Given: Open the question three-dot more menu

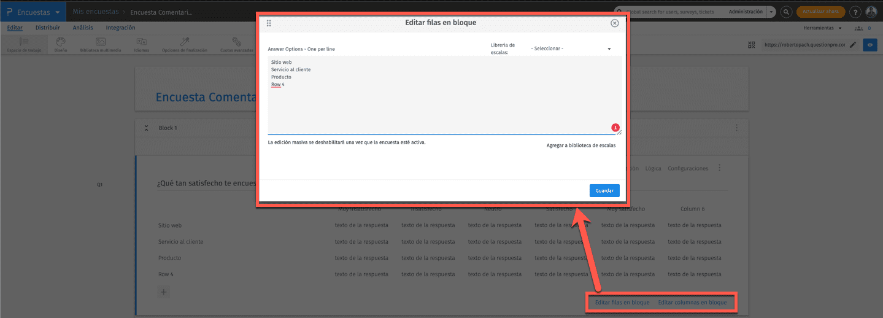Looking at the screenshot, I should coord(719,168).
